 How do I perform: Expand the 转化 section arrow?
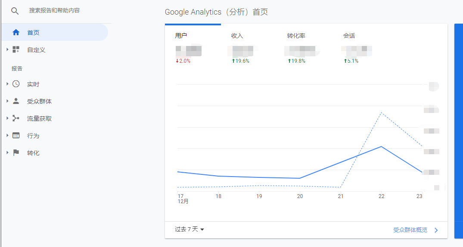coord(7,152)
